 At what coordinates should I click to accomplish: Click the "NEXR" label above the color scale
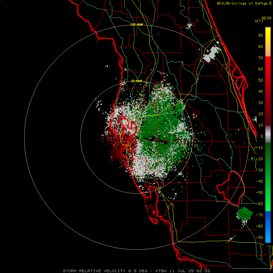tap(267, 18)
